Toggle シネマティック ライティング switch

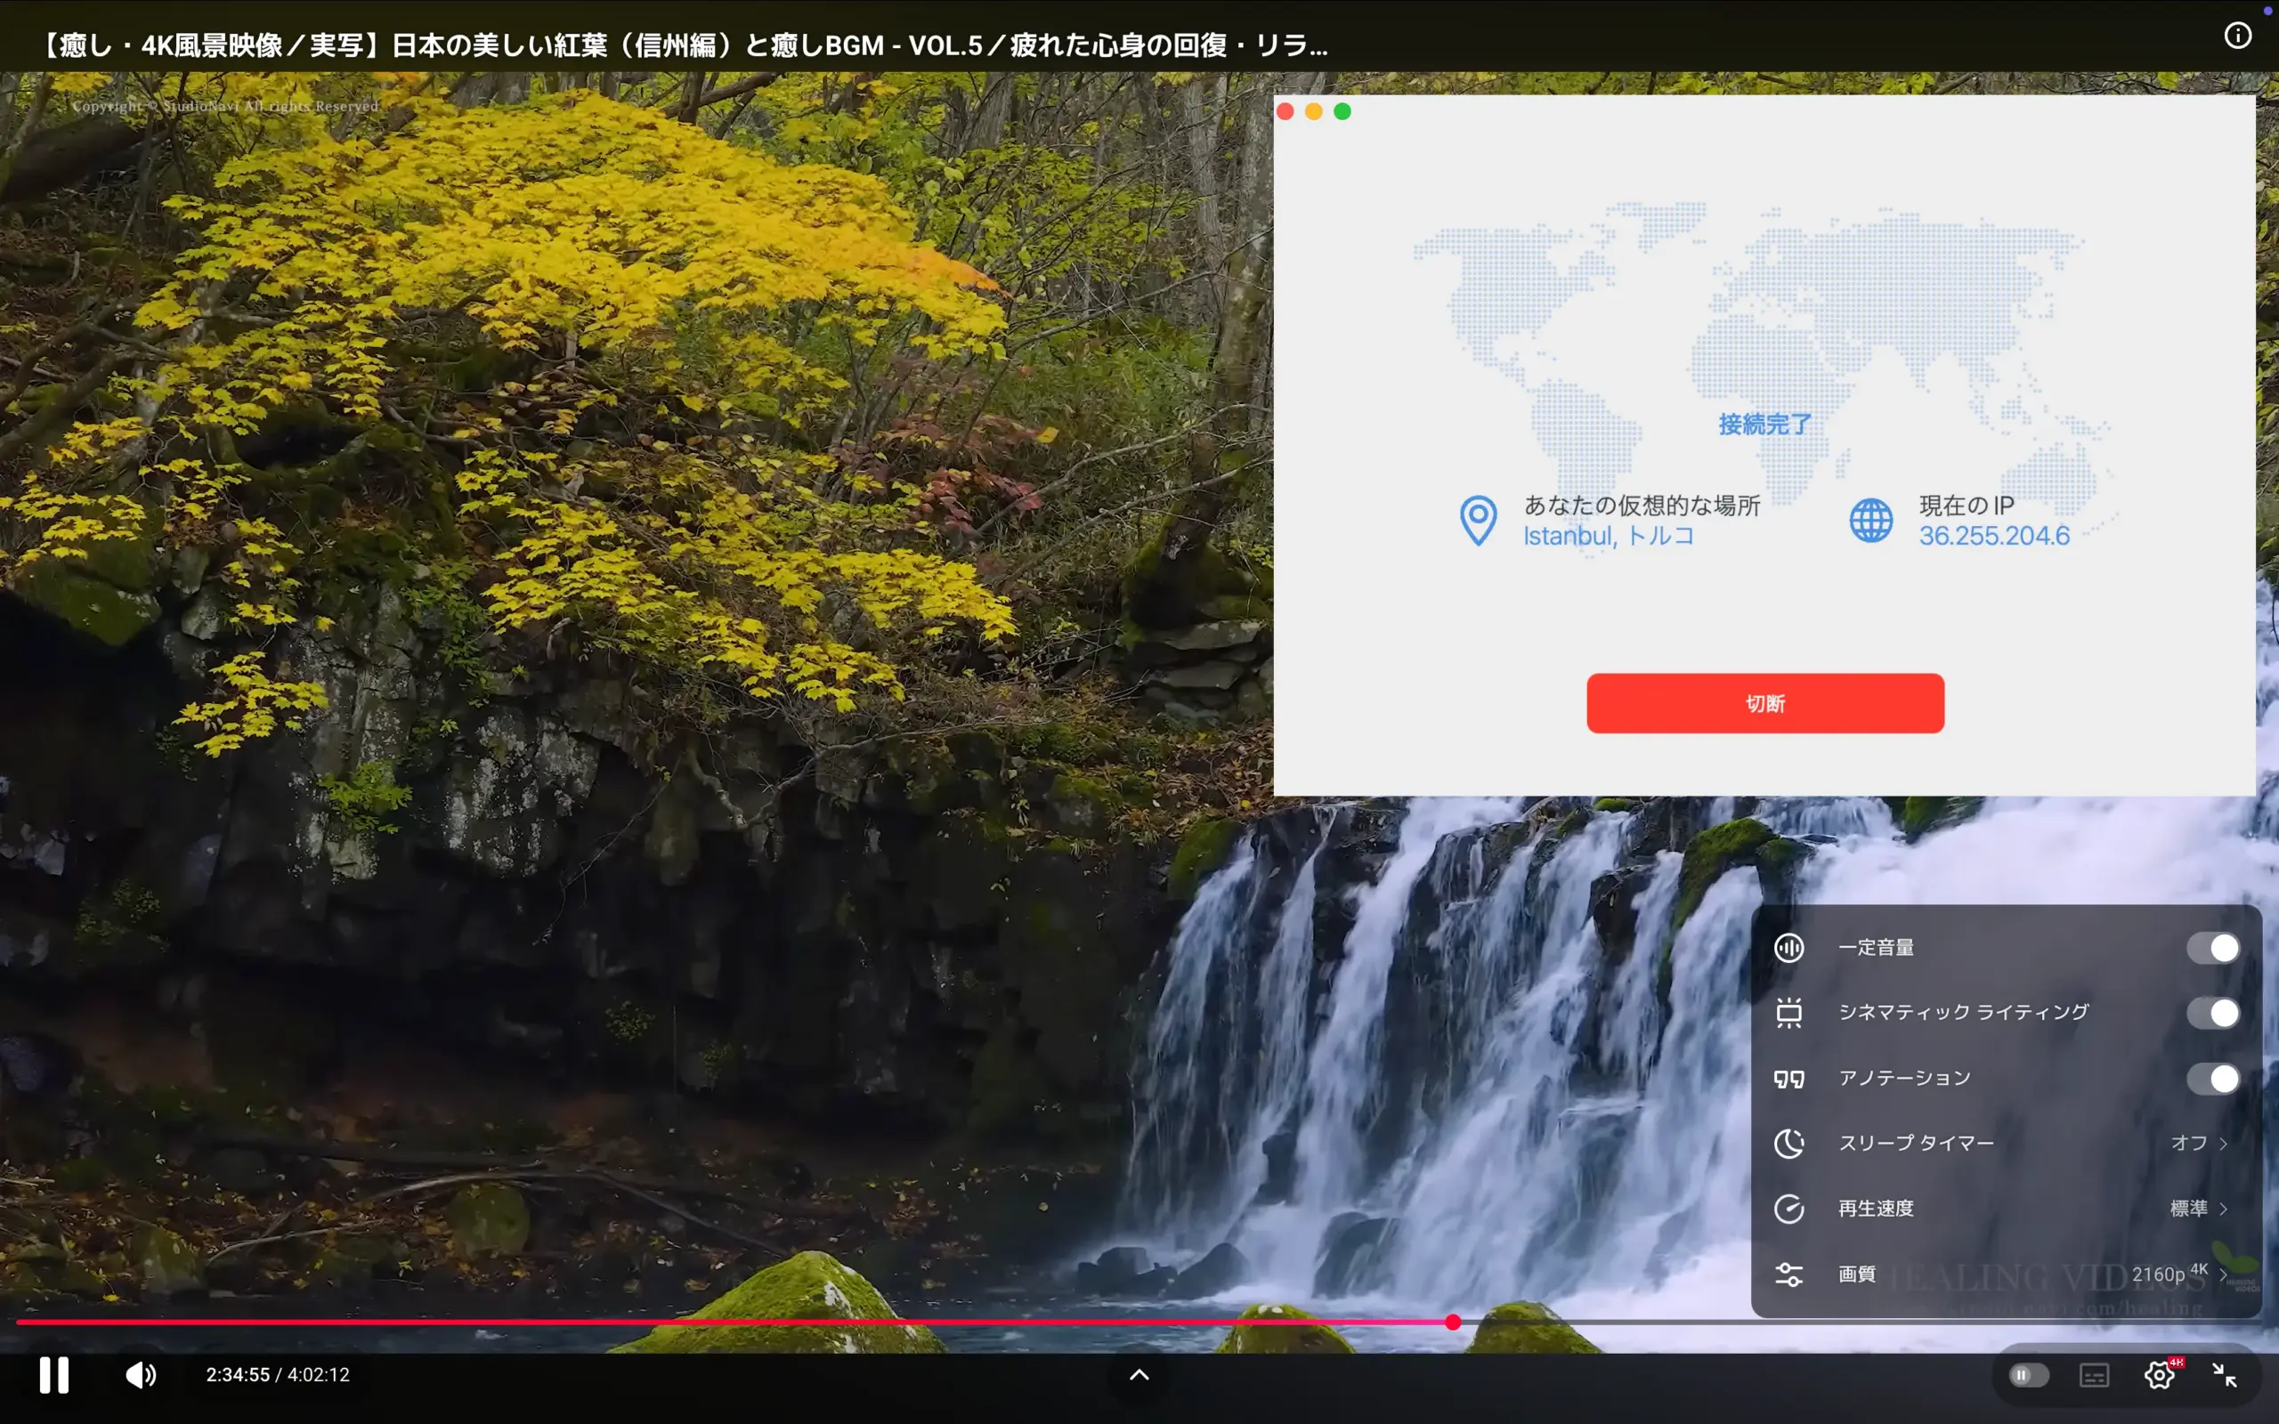pyautogui.click(x=2212, y=1014)
